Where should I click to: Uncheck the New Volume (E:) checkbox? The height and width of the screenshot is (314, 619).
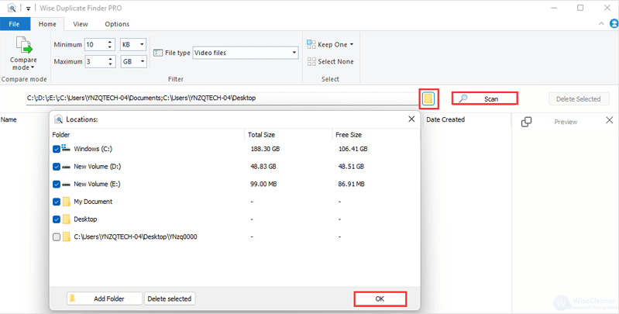pyautogui.click(x=57, y=185)
